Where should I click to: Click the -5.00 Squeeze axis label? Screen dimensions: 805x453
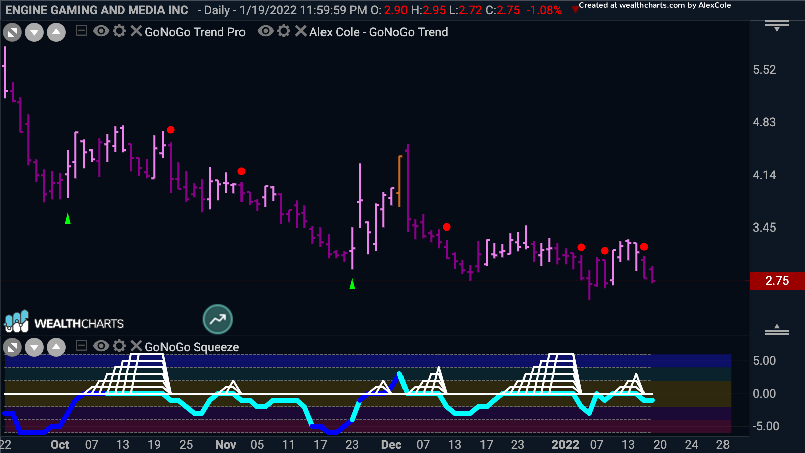coord(766,426)
